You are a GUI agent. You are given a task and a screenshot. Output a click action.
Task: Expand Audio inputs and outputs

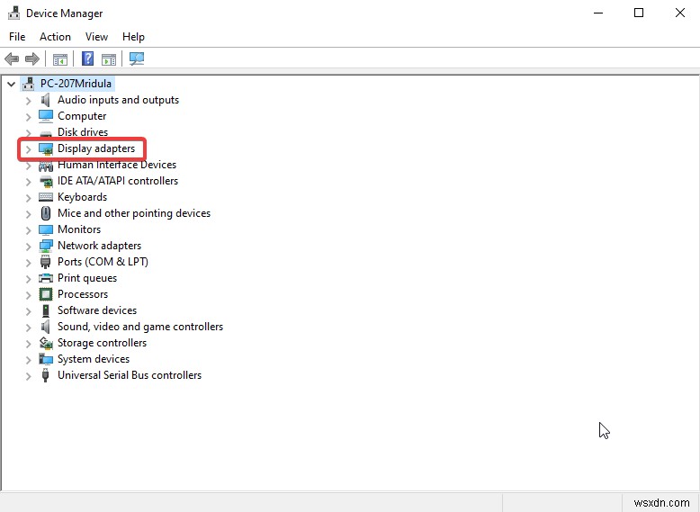(28, 101)
